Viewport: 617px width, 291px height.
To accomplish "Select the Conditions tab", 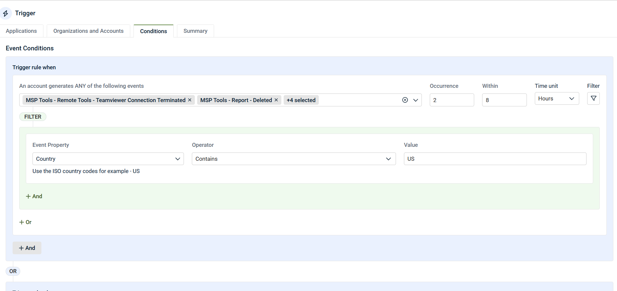I will click(x=153, y=31).
